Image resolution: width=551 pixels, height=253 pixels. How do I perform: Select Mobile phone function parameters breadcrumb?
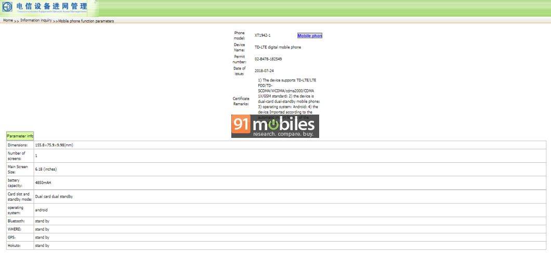[86, 21]
